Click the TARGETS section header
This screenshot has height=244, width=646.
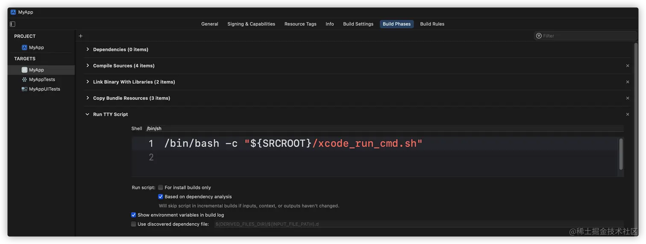[x=25, y=58]
